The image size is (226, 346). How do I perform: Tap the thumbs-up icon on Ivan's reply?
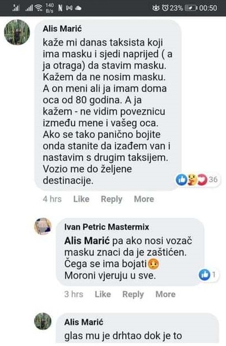point(204,275)
